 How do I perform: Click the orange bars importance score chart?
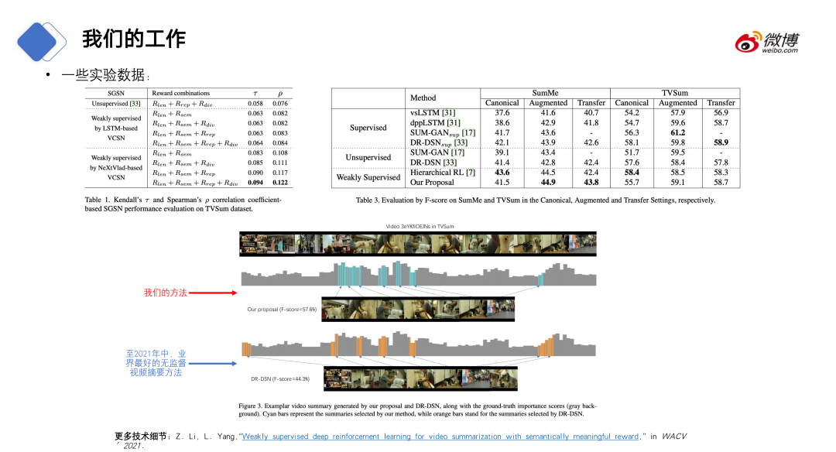click(419, 344)
